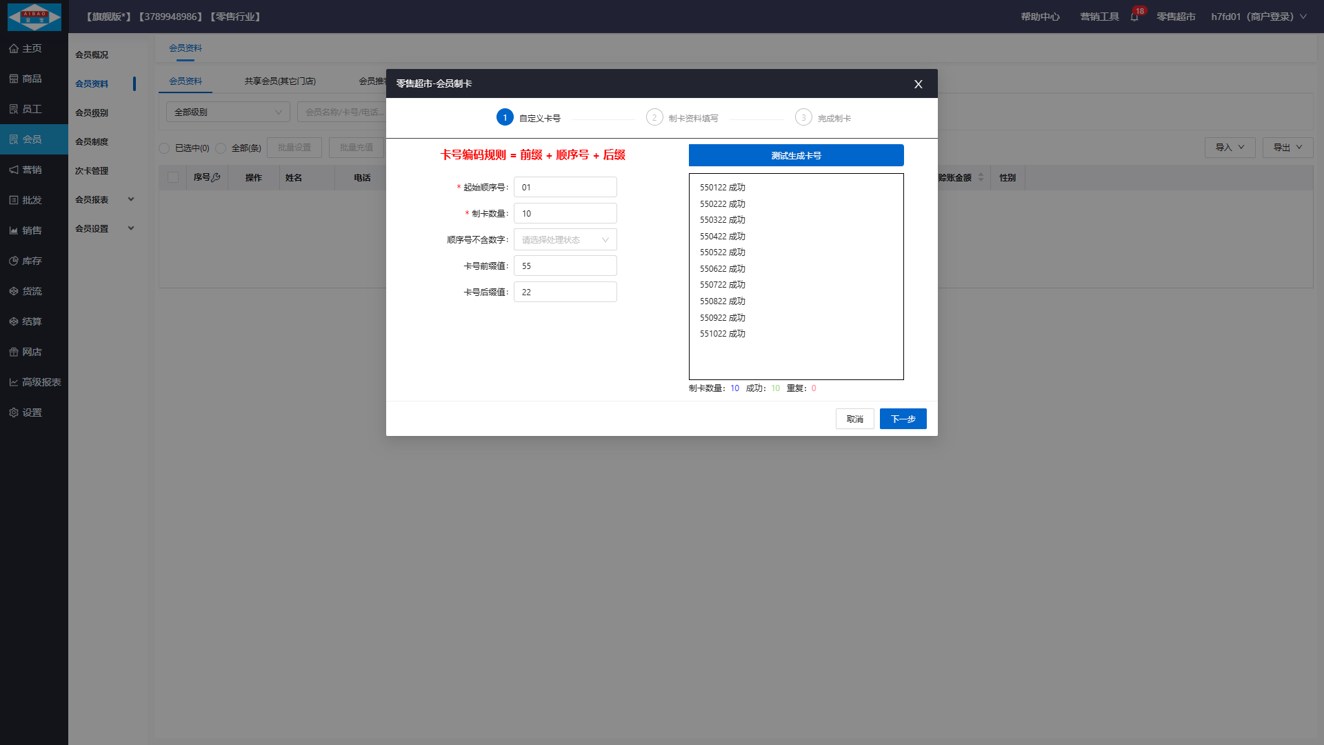Tick the table header select-all checkbox

pyautogui.click(x=173, y=177)
